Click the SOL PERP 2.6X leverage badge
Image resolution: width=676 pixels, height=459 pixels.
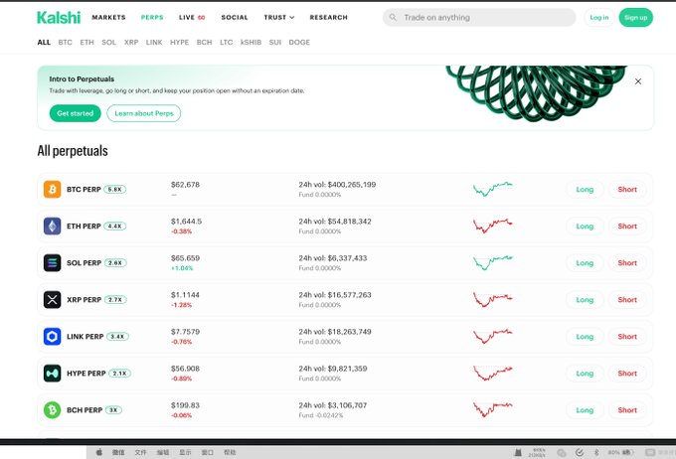click(115, 263)
